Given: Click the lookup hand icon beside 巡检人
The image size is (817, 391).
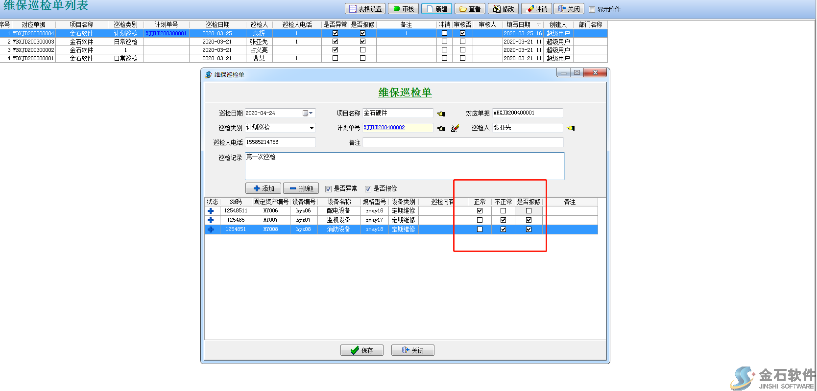Looking at the screenshot, I should coord(571,128).
